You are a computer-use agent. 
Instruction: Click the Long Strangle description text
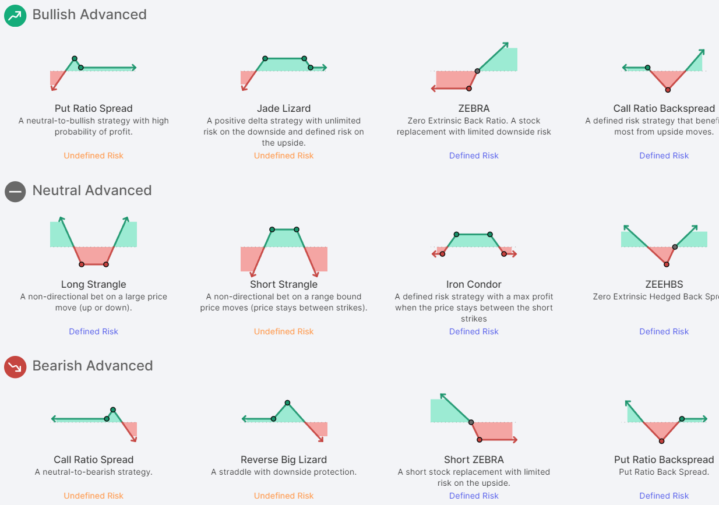(x=93, y=302)
